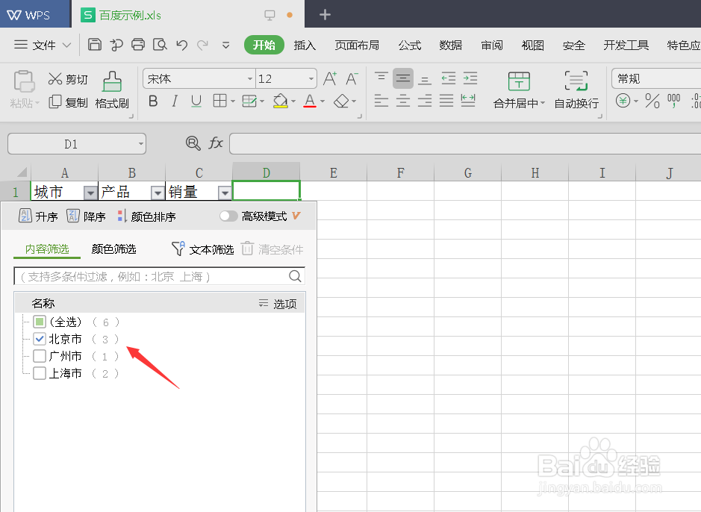Open the font color dropdown arrow
The height and width of the screenshot is (512, 701).
[323, 102]
